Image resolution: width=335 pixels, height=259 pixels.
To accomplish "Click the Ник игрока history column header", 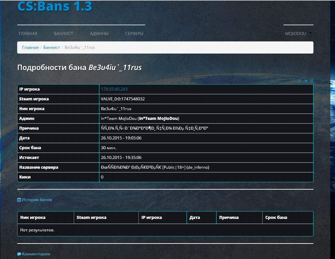I will 33,218.
